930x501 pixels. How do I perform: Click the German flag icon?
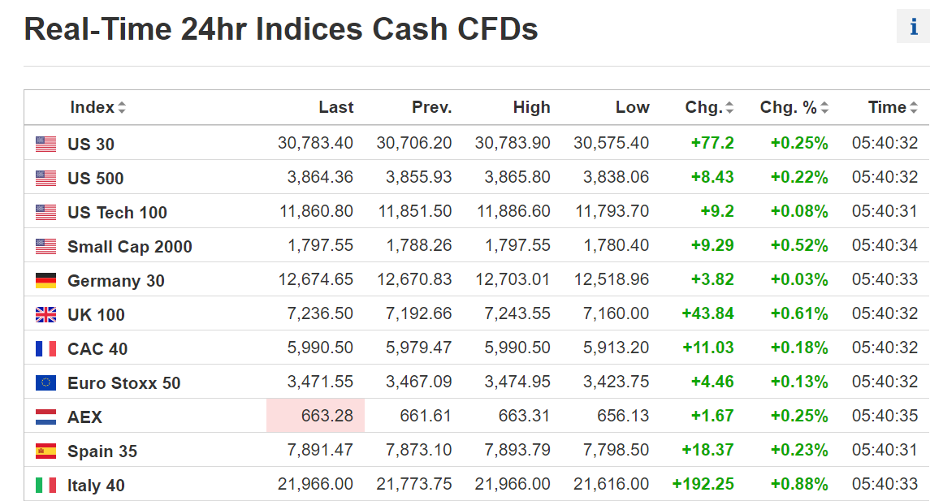click(x=45, y=280)
